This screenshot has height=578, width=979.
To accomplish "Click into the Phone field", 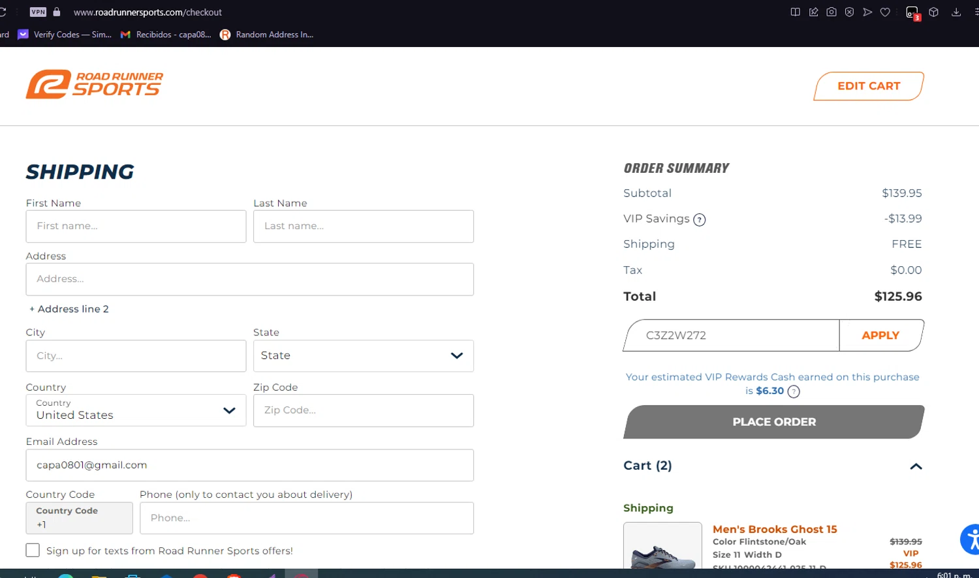I will pyautogui.click(x=307, y=518).
